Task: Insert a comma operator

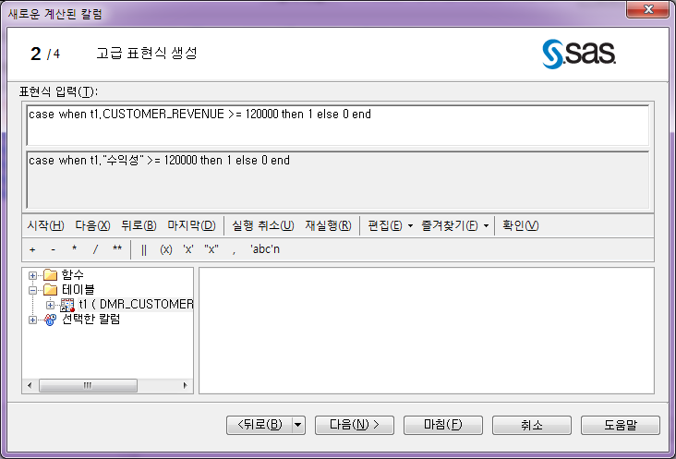Action: pyautogui.click(x=234, y=251)
